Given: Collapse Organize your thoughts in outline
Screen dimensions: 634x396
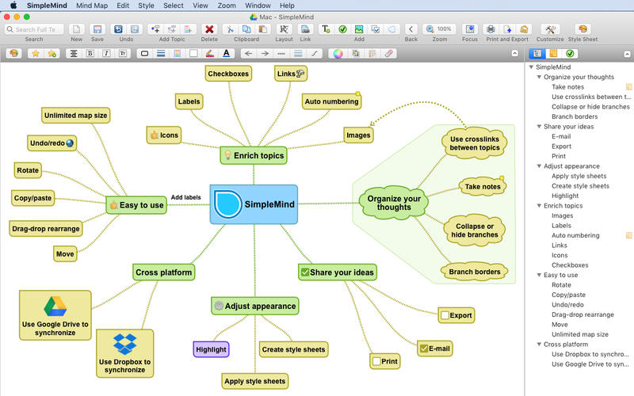Looking at the screenshot, I should pyautogui.click(x=539, y=77).
